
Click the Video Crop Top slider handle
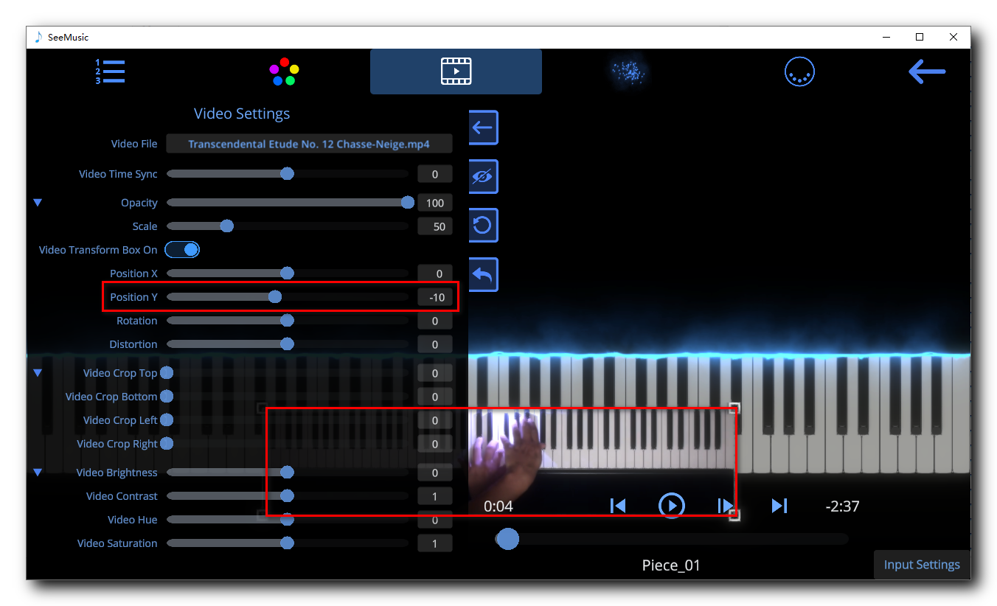point(167,373)
